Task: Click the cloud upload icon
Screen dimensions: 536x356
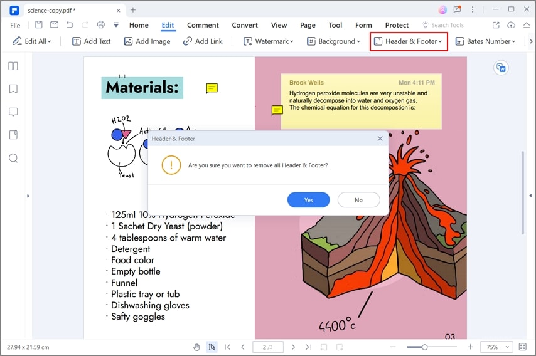Action: point(511,25)
